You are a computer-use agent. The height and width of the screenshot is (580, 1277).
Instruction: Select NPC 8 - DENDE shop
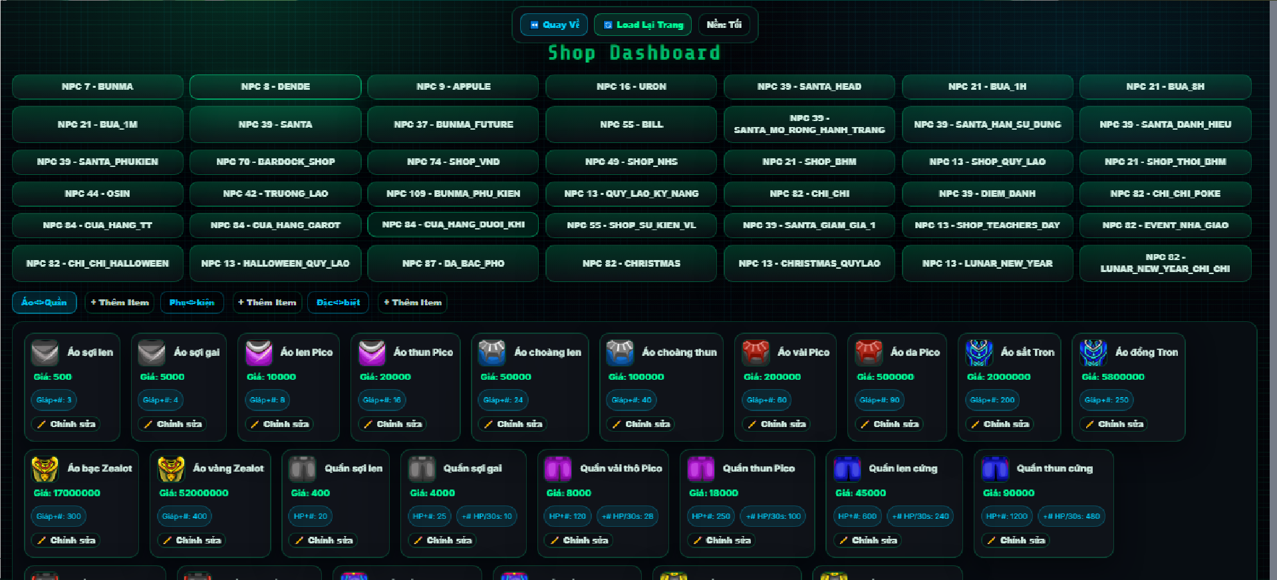tap(275, 87)
